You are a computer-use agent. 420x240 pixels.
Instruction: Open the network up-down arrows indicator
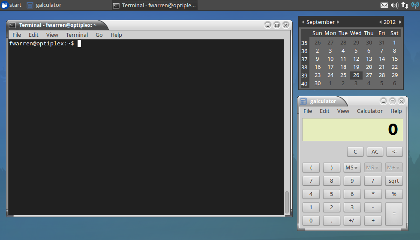[x=405, y=5]
